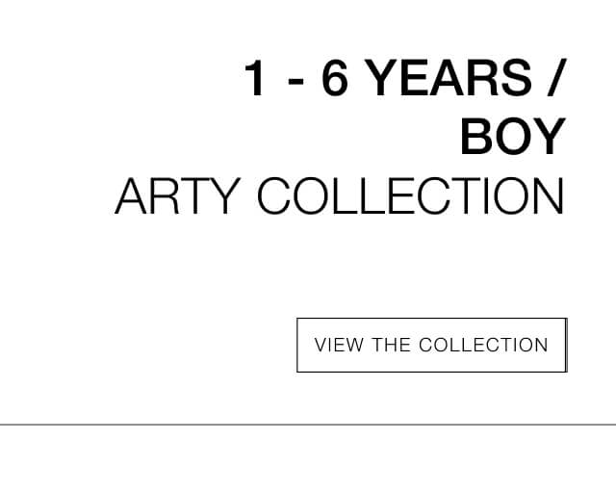Click the word ARTY in the subtitle
Screen dimensions: 616x491
coord(177,195)
